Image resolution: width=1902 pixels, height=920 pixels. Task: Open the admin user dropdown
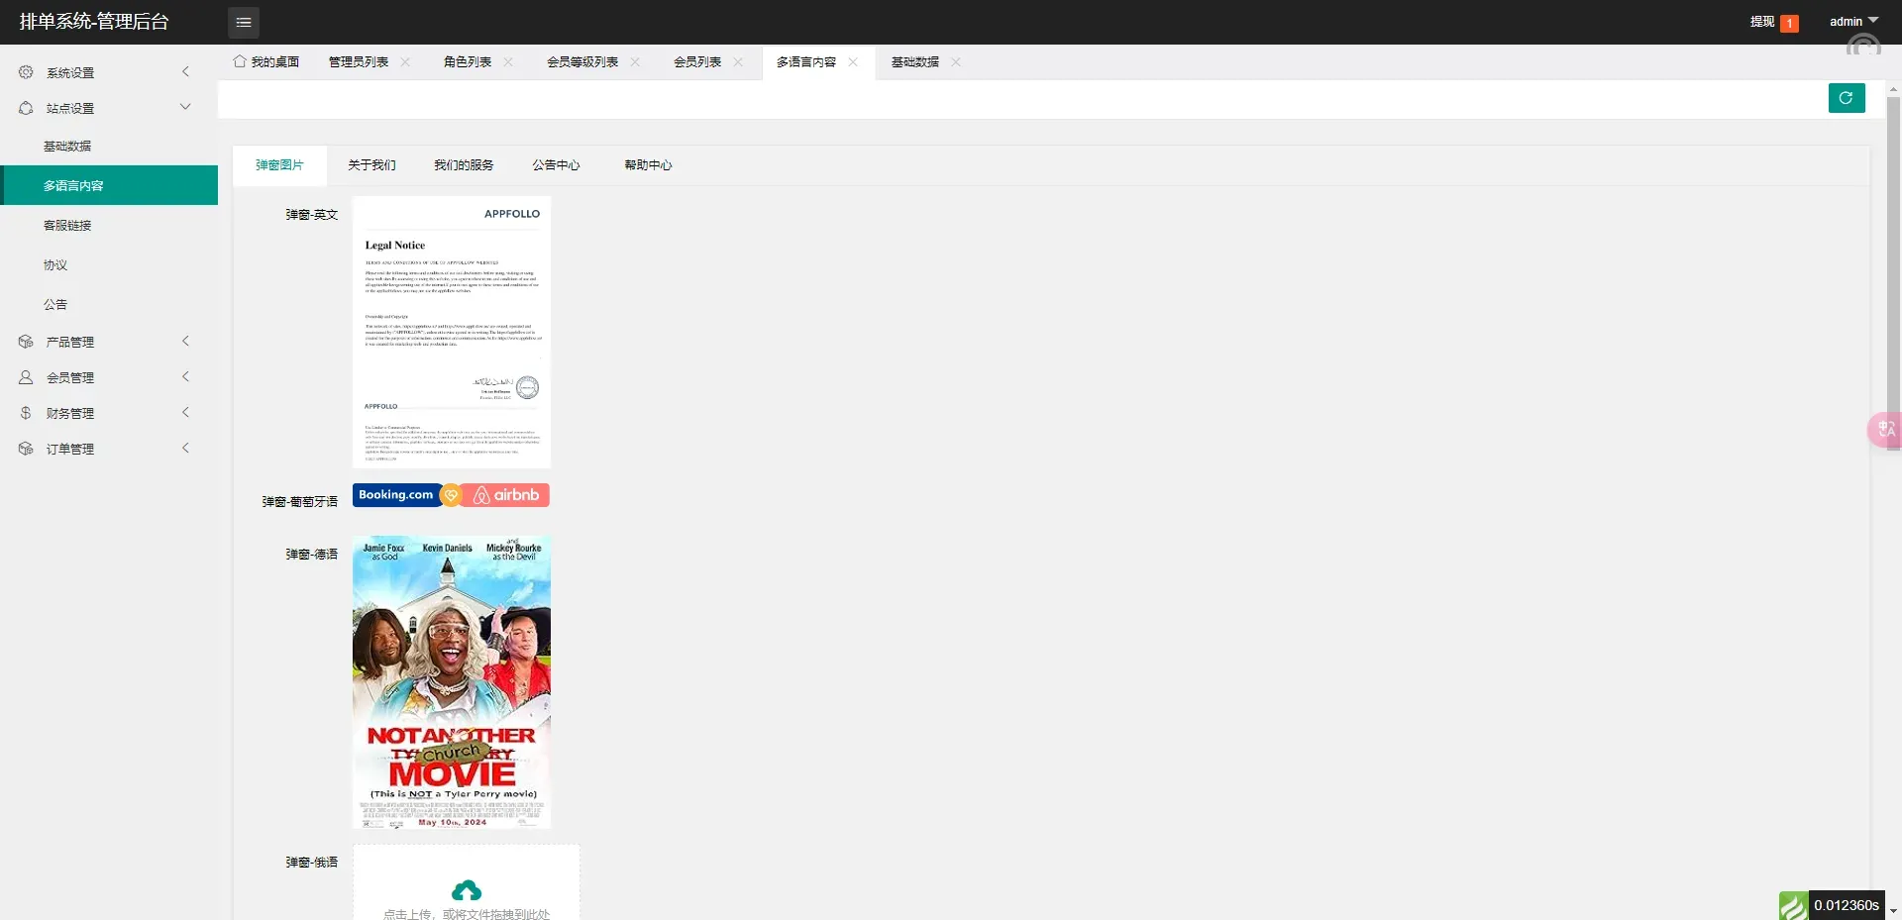pos(1852,22)
